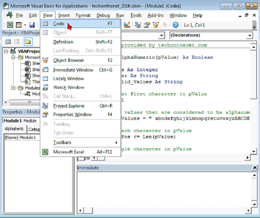Open the Format menu

[83, 15]
